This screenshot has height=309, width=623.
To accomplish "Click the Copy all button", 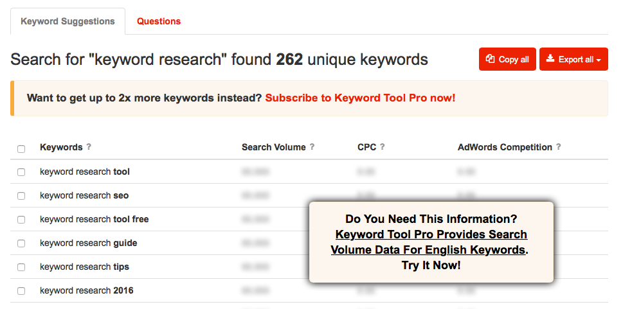I will tap(507, 59).
